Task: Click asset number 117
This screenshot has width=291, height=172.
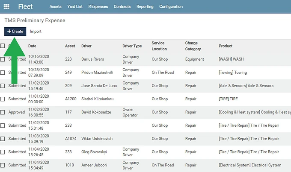Action: 68,112
